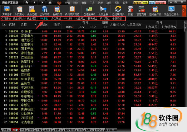The height and width of the screenshot is (132, 187).
Task: Open the 沪深行情 toolbar icon
Action: pyautogui.click(x=7, y=11)
